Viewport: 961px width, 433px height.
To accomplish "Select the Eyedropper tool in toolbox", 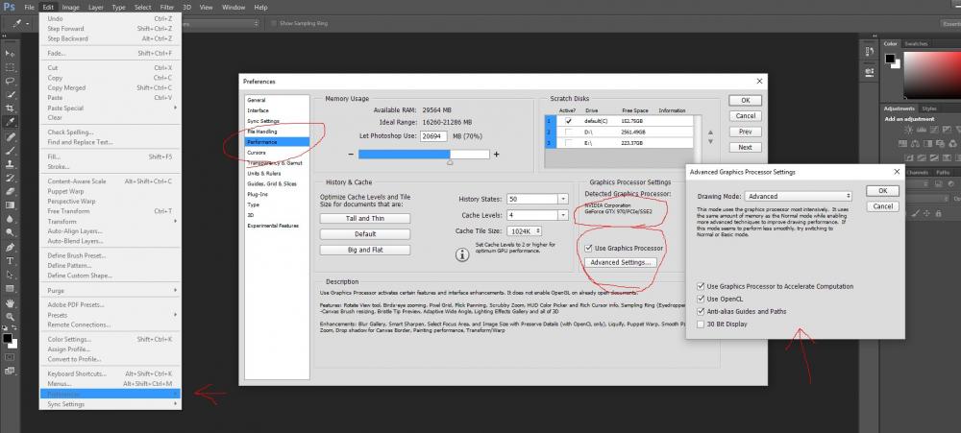I will pos(10,122).
